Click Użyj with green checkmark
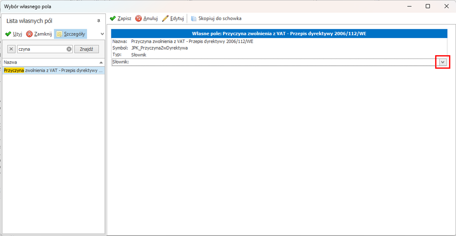 [x=13, y=34]
